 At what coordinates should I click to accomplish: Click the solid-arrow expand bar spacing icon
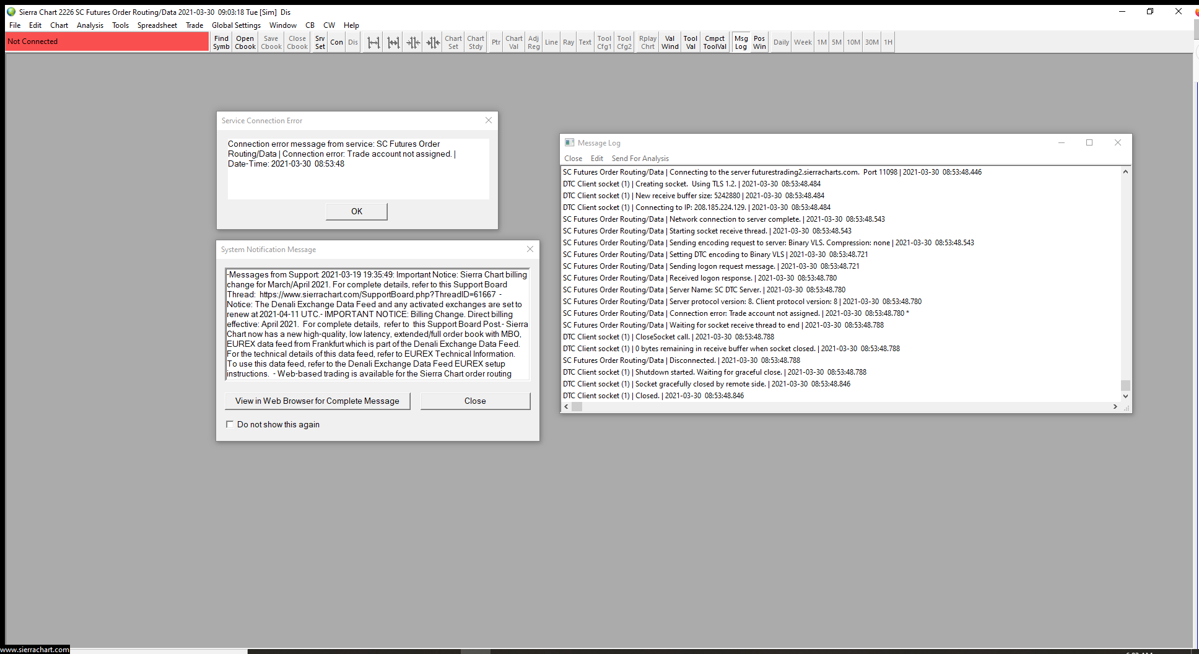393,42
